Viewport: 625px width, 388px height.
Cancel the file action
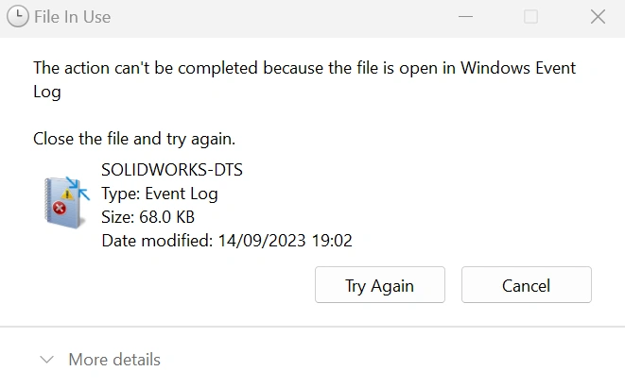click(526, 285)
